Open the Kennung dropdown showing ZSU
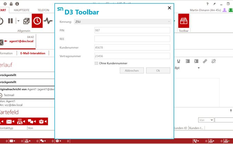The image size is (233, 144). click(122, 22)
